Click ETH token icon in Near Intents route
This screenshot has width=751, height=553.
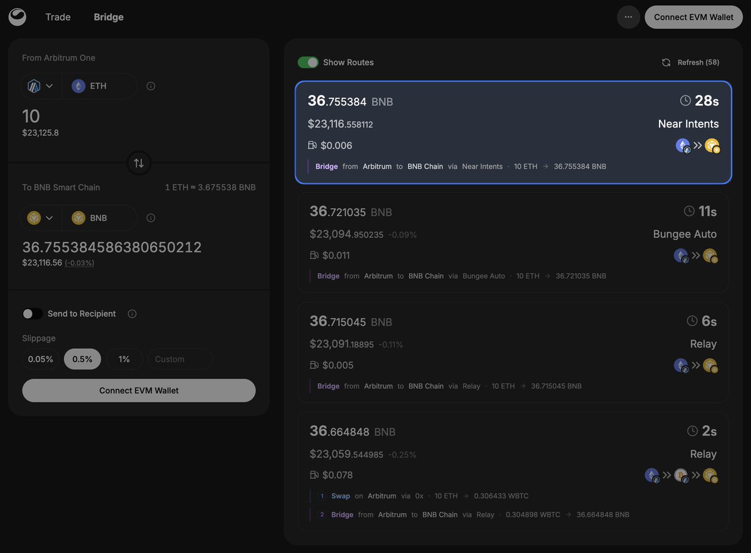click(x=683, y=145)
